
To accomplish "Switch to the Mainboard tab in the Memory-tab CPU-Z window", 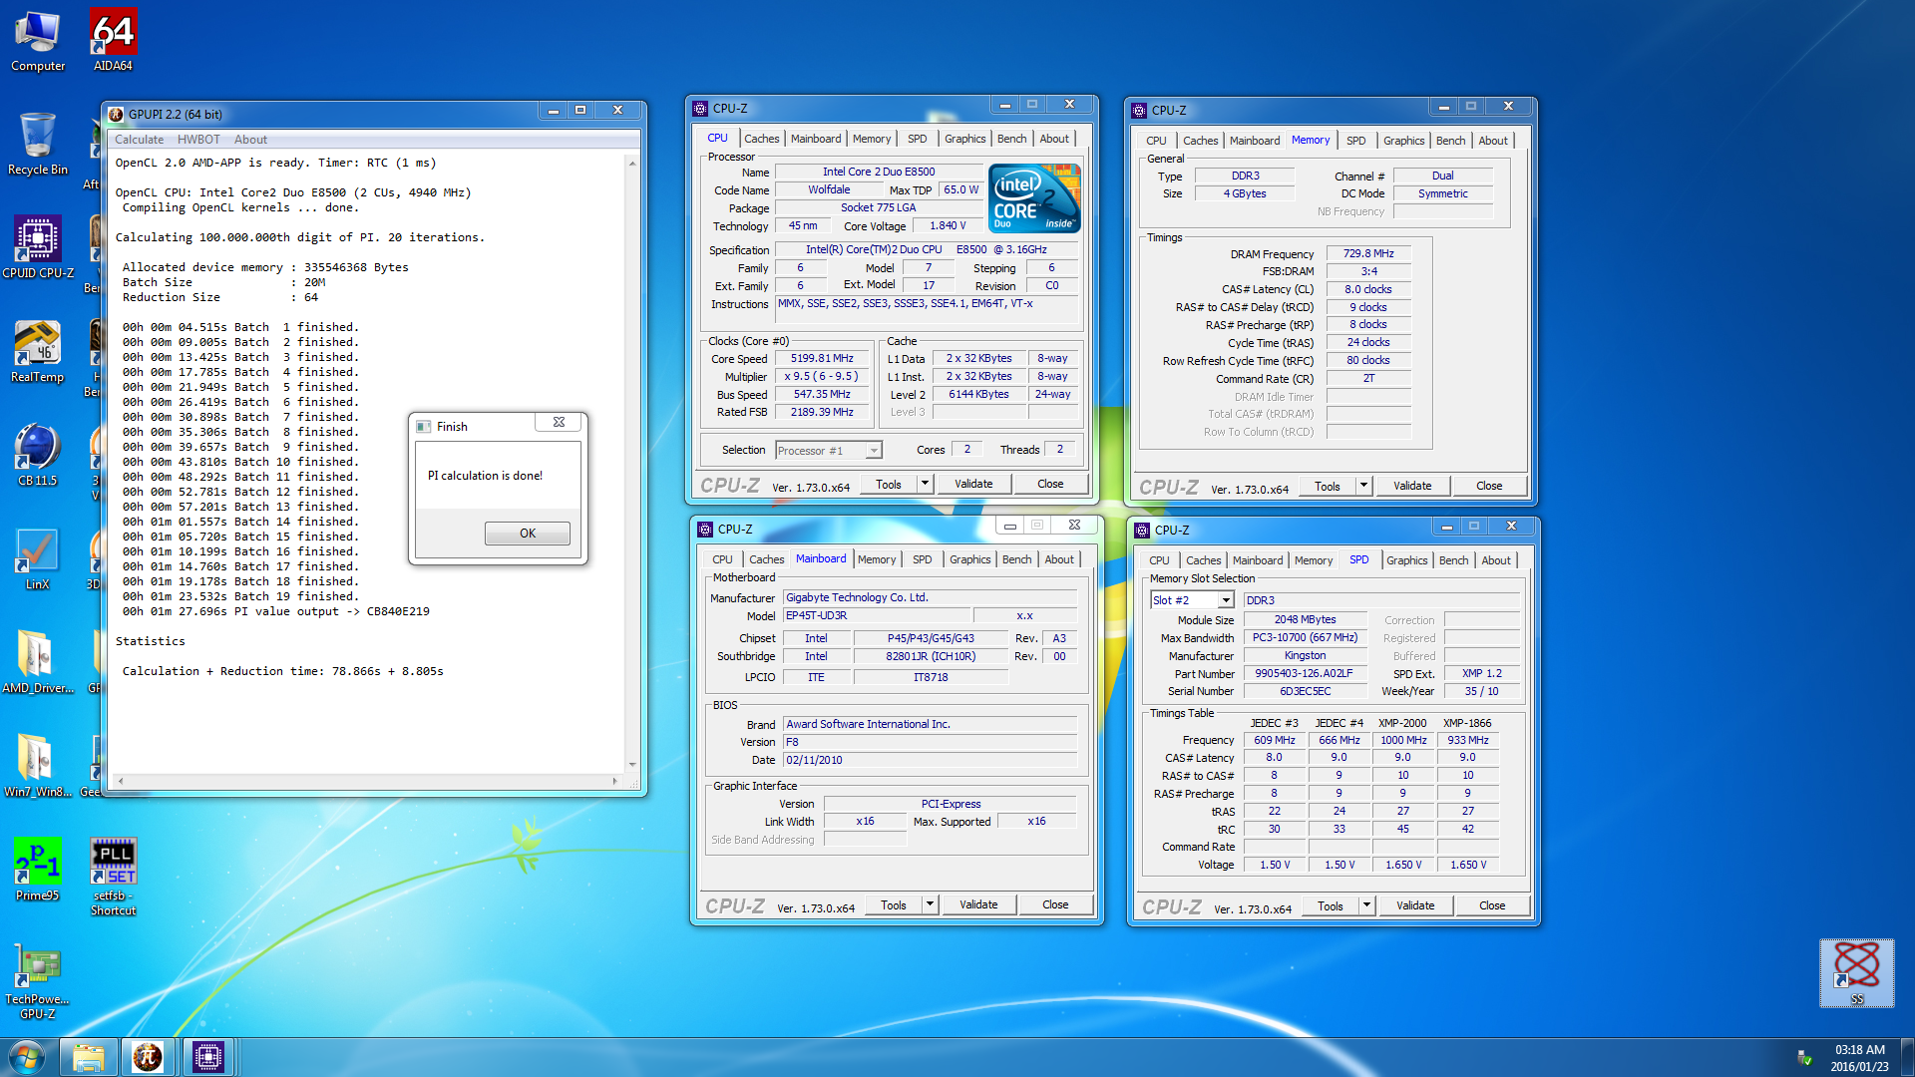I will point(1254,141).
